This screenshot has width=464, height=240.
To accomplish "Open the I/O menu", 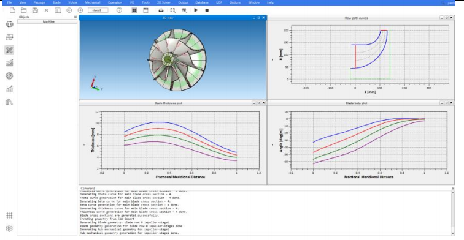I will (132, 2).
